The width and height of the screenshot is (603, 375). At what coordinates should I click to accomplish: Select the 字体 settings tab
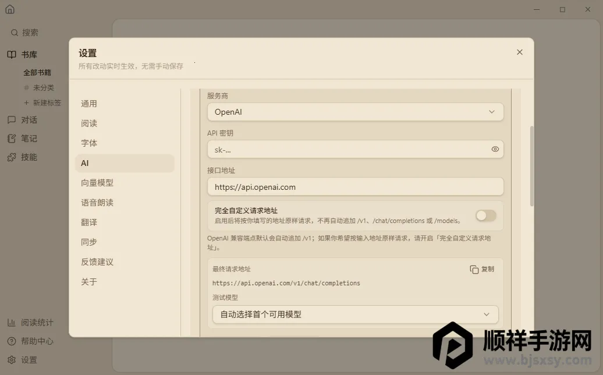tap(125, 143)
